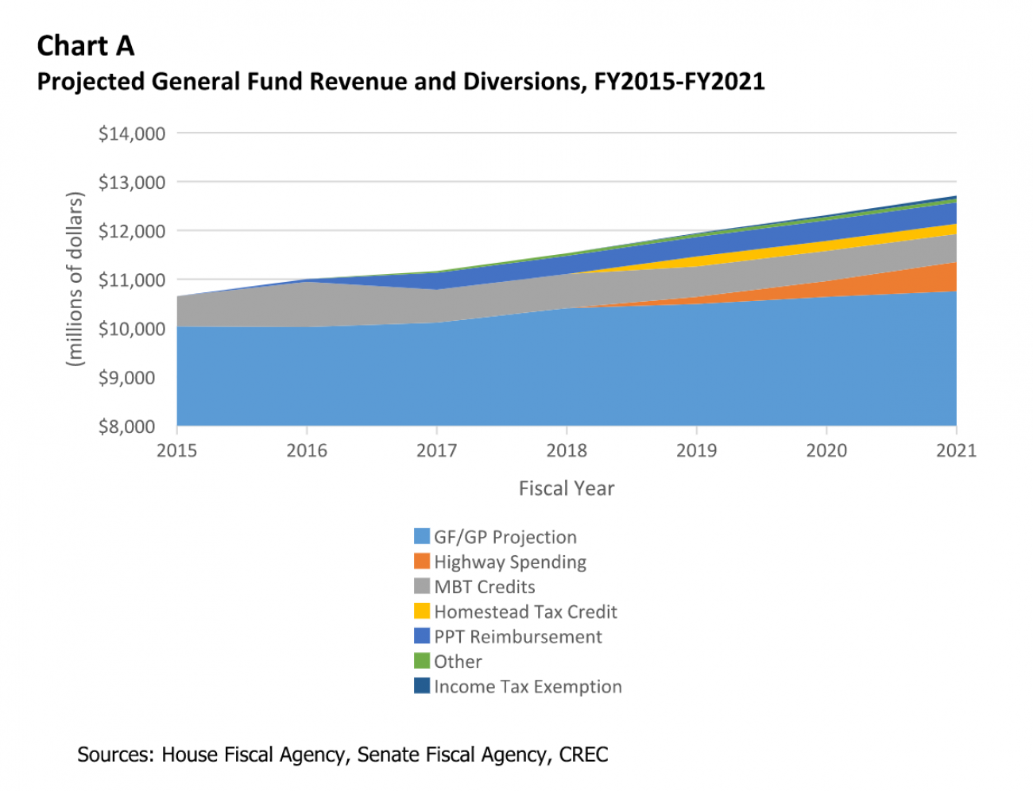
Task: Click the 'Projected General Fund Revenue and Diversions' subtitle
Action: click(x=400, y=82)
